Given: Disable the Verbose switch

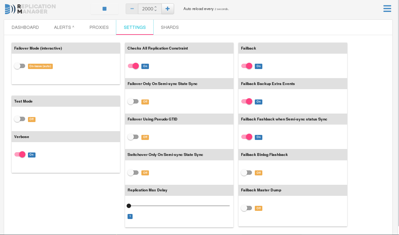Looking at the screenshot, I should click(x=20, y=154).
